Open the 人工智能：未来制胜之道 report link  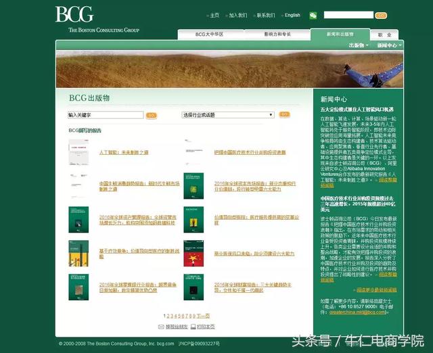(124, 152)
